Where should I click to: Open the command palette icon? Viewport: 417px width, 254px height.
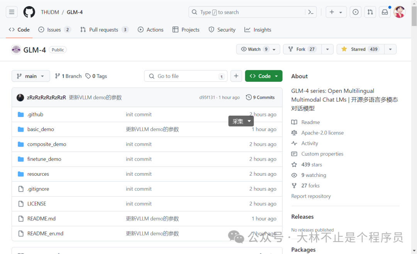tap(310, 12)
